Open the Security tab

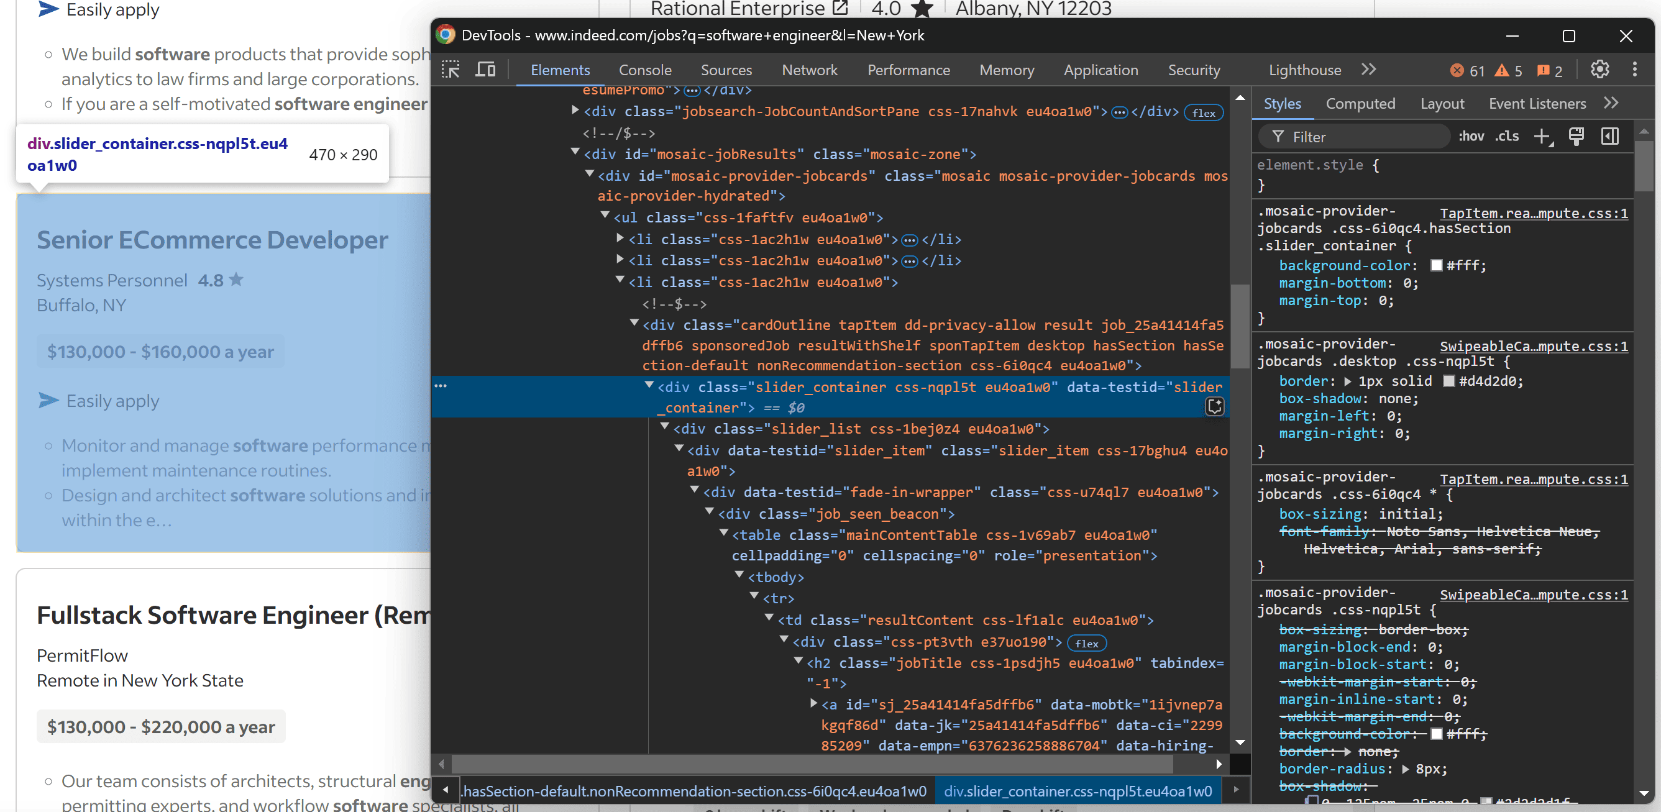[1194, 70]
